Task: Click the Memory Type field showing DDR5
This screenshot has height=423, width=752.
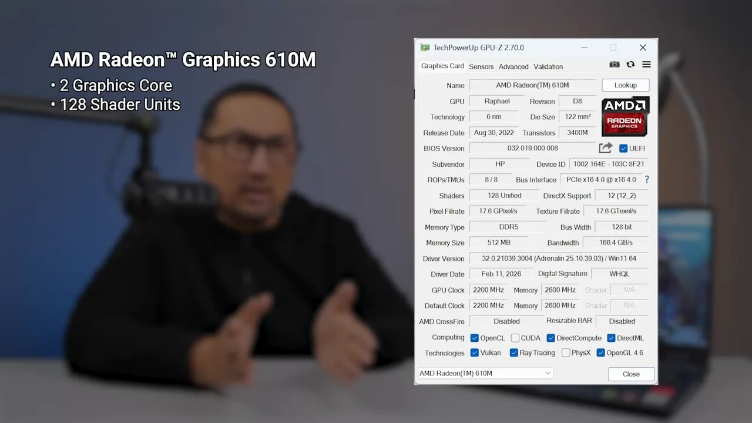Action: [x=508, y=227]
